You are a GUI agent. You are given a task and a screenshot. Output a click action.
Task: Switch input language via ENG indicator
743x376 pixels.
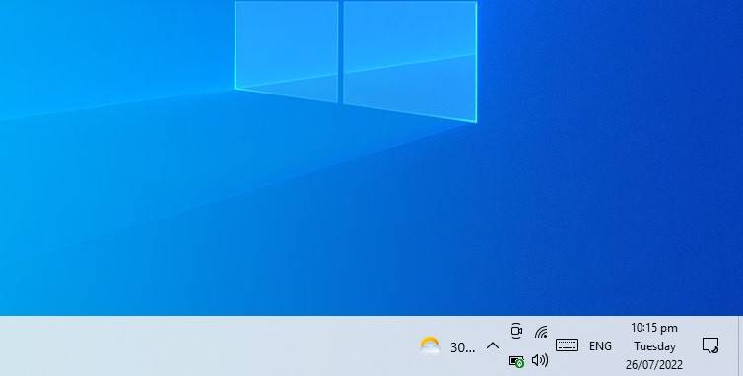click(600, 346)
